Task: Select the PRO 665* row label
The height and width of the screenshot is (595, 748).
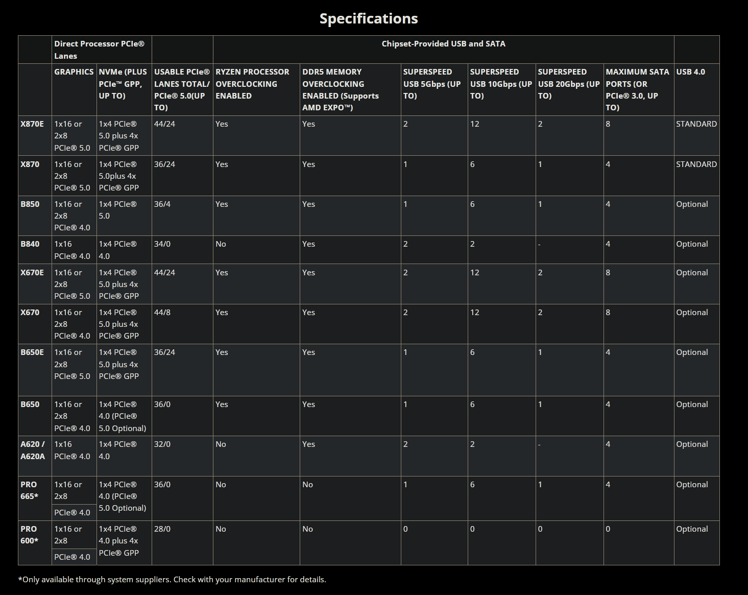Action: click(x=29, y=490)
